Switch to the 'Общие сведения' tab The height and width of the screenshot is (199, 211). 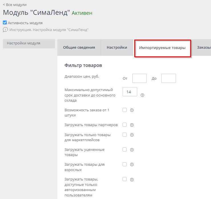click(79, 48)
